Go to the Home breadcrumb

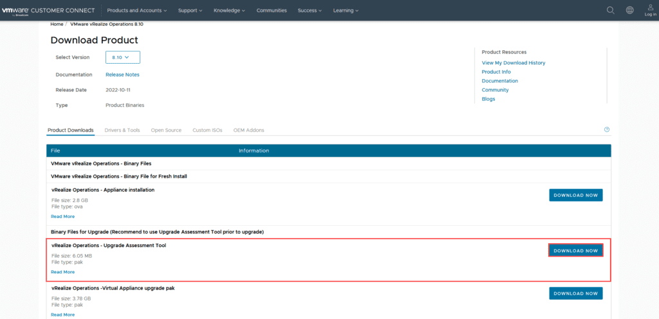pyautogui.click(x=57, y=24)
